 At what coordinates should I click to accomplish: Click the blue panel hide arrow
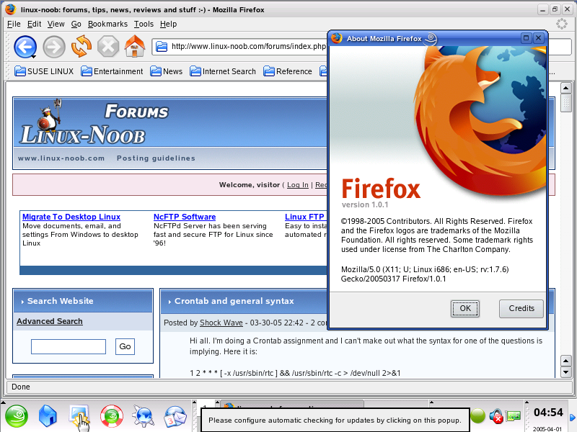[x=572, y=418]
